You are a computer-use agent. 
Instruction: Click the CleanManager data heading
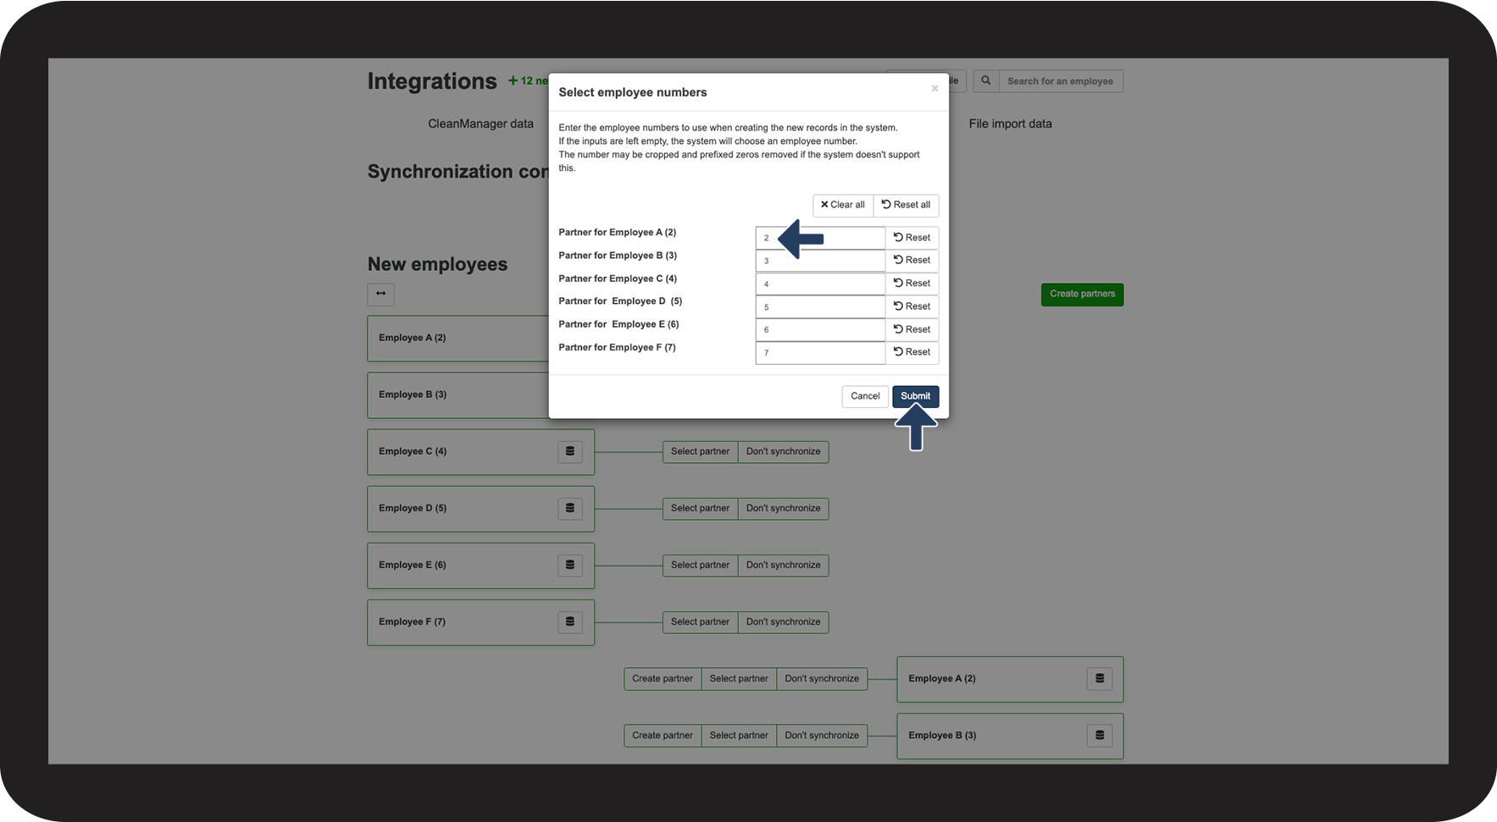click(x=480, y=124)
